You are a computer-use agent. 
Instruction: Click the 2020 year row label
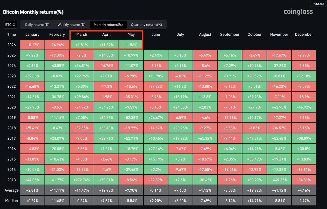click(x=11, y=107)
